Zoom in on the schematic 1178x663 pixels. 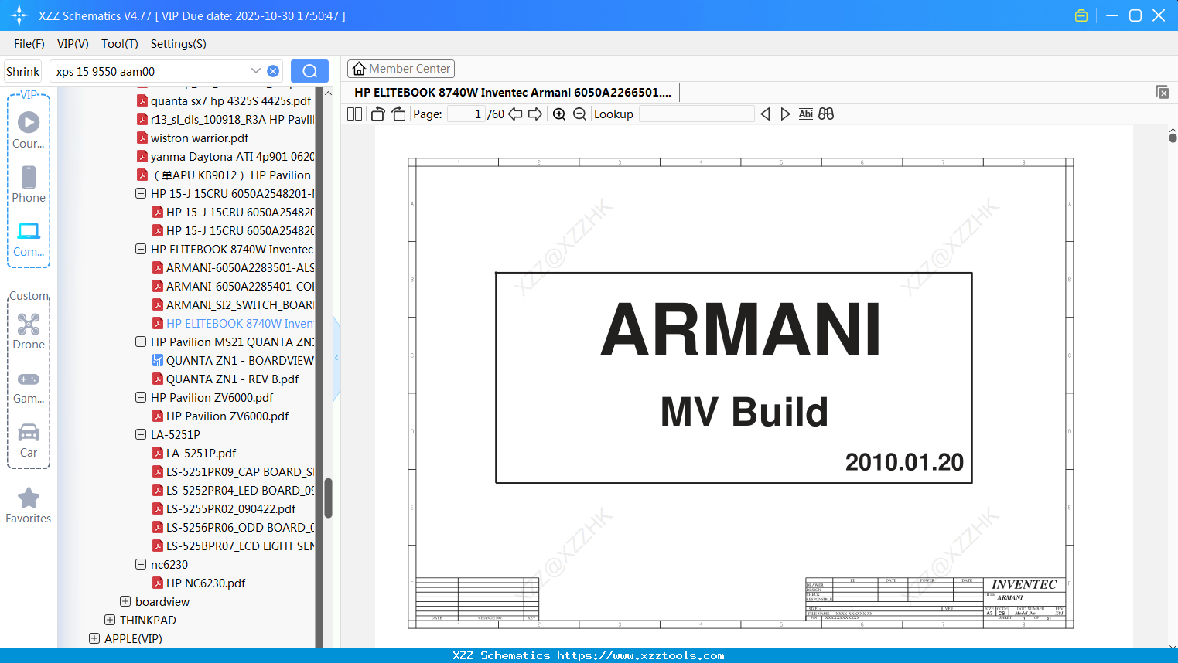tap(559, 114)
